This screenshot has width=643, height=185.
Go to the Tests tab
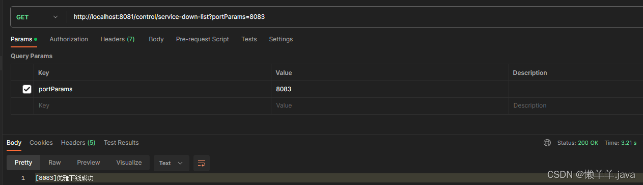249,39
